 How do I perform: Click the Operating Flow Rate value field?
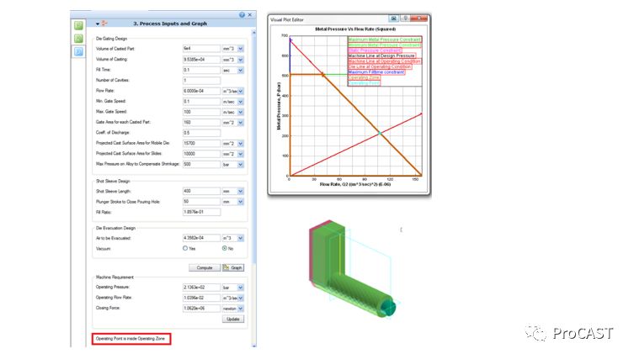(x=201, y=298)
